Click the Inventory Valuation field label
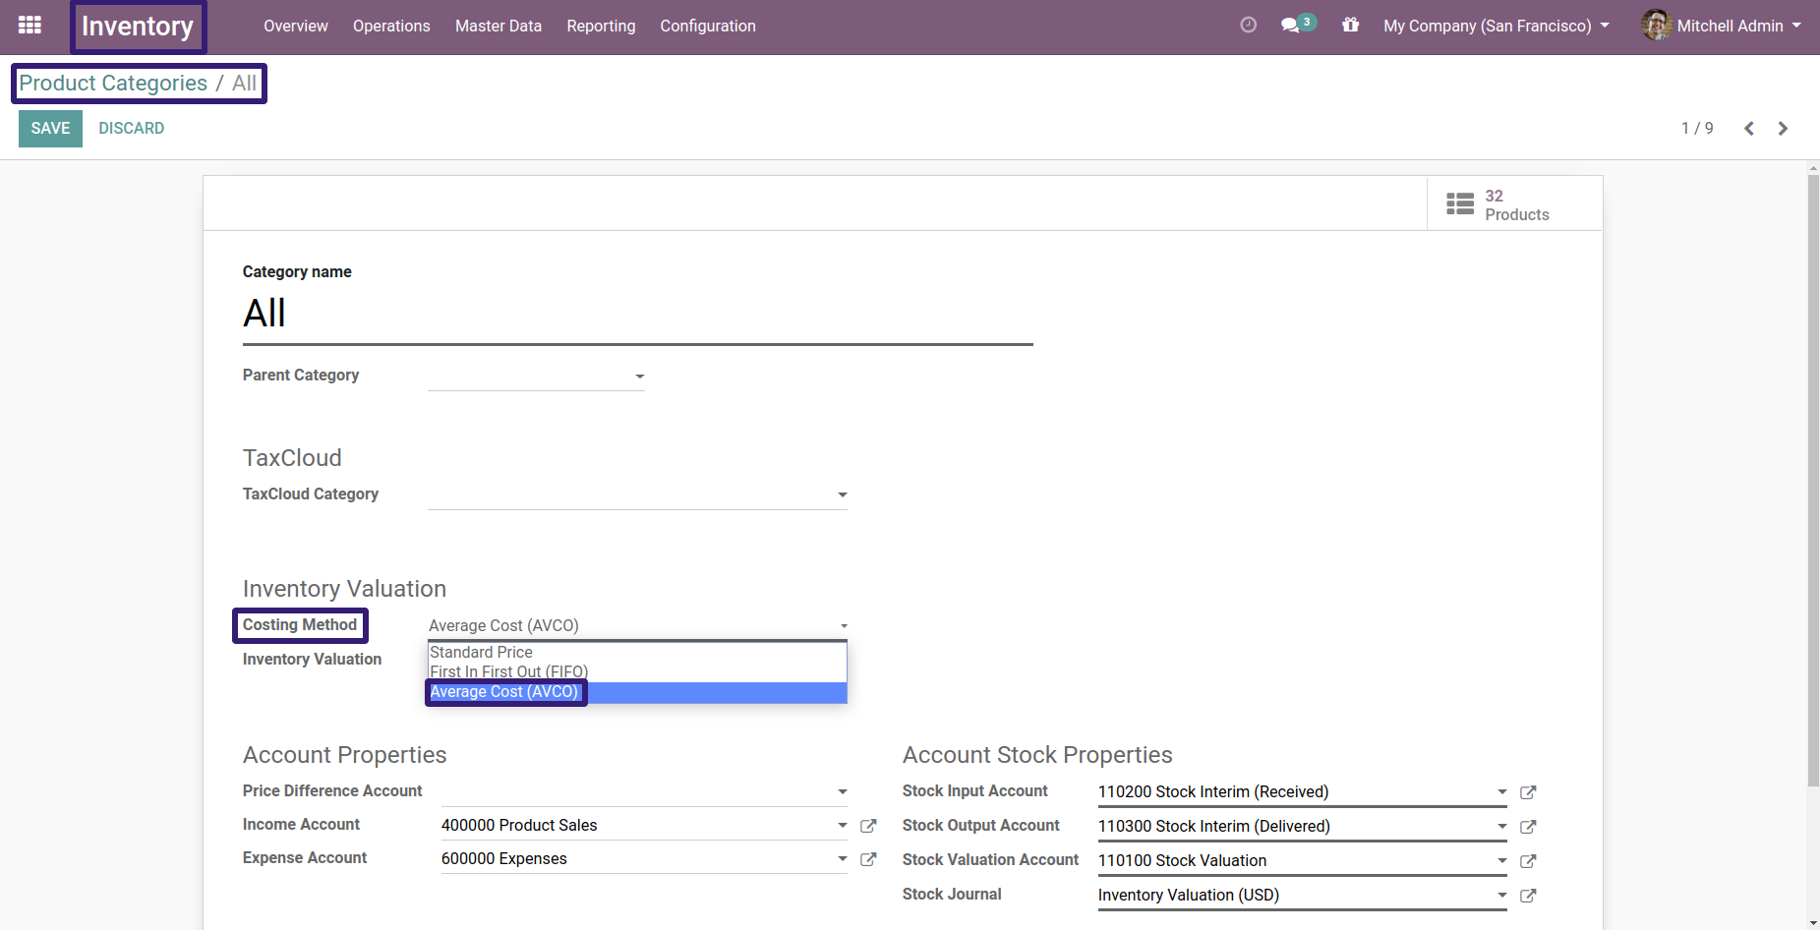 (312, 660)
